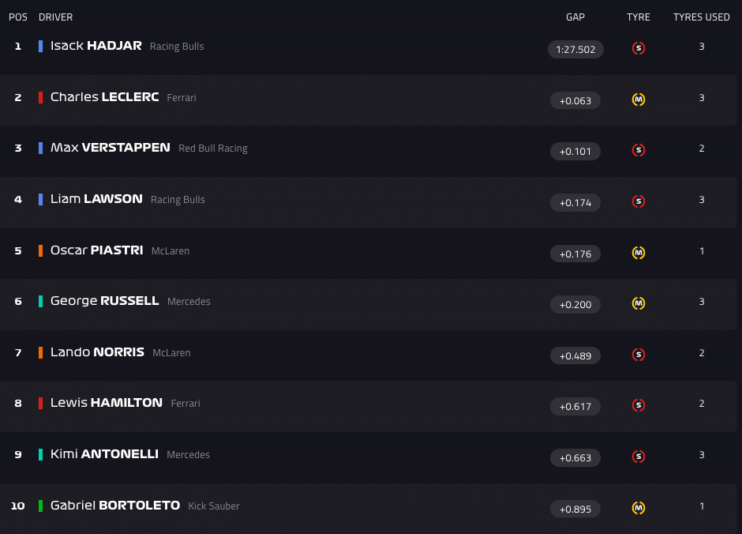Viewport: 742px width, 534px height.
Task: Select the Max Verstappen driver name
Action: (x=110, y=148)
